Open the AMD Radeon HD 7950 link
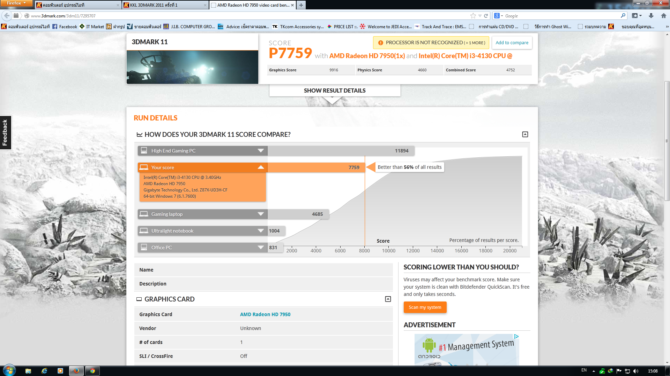 pos(265,314)
